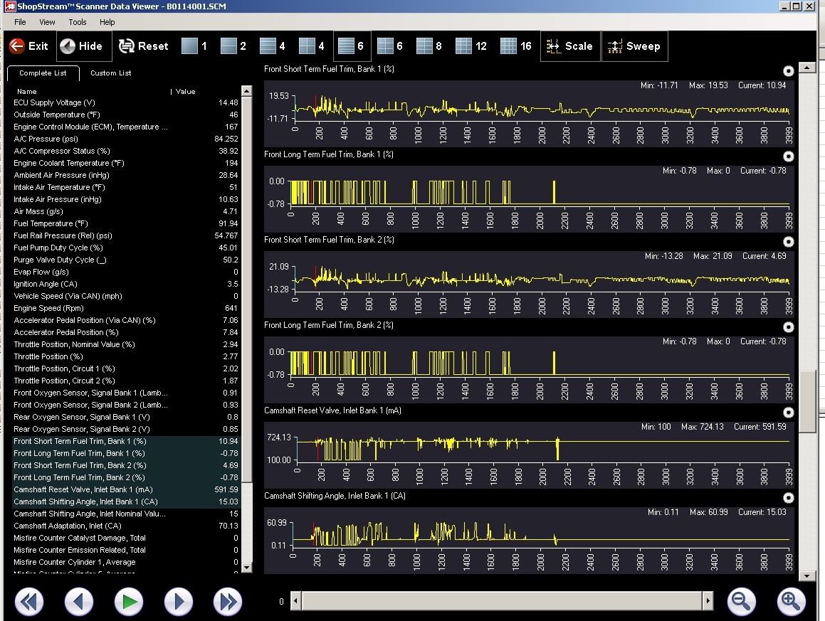The image size is (825, 621).
Task: Zoom in with the plus magnifier
Action: (789, 601)
